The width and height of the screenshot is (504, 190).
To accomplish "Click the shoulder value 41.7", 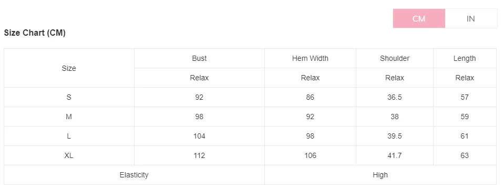I will [395, 155].
